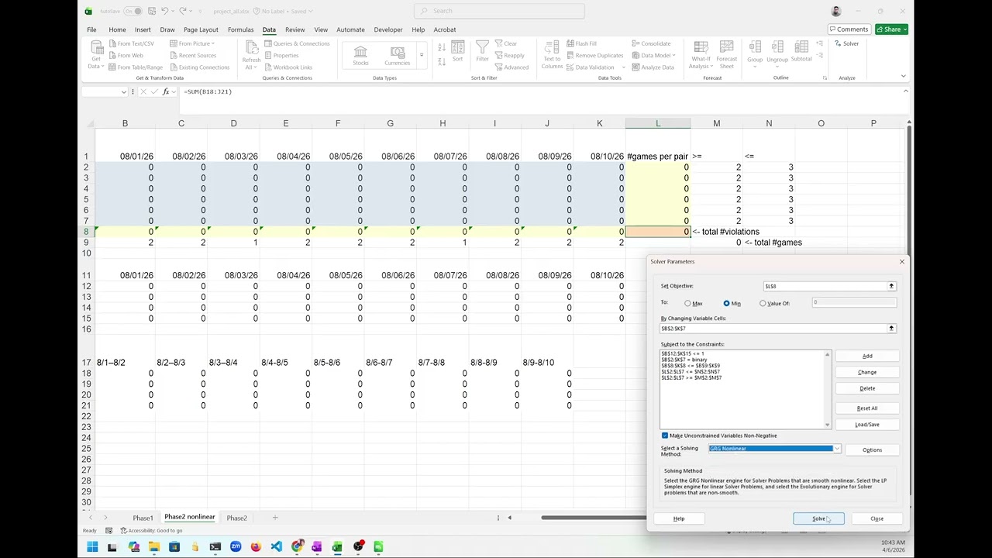The height and width of the screenshot is (558, 992).
Task: Click Load/Save button
Action: 867,425
